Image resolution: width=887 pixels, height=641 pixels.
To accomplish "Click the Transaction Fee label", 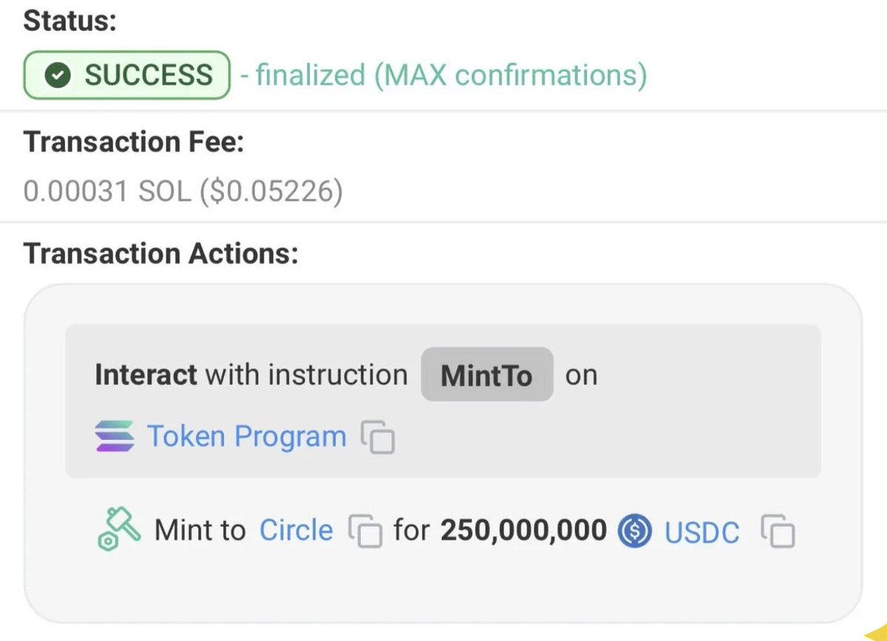I will [133, 142].
